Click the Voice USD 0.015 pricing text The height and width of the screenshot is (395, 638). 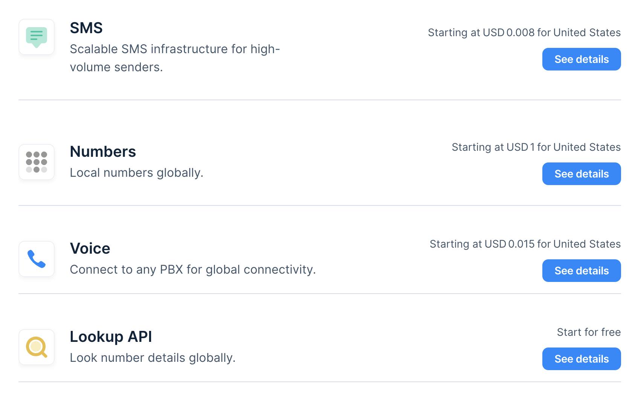(525, 244)
